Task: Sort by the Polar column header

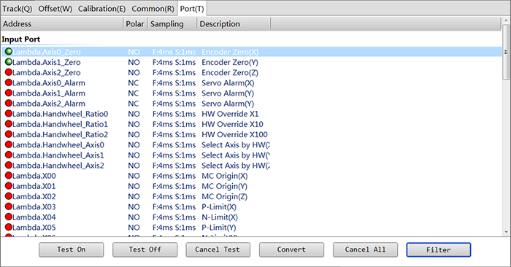Action: pyautogui.click(x=135, y=24)
